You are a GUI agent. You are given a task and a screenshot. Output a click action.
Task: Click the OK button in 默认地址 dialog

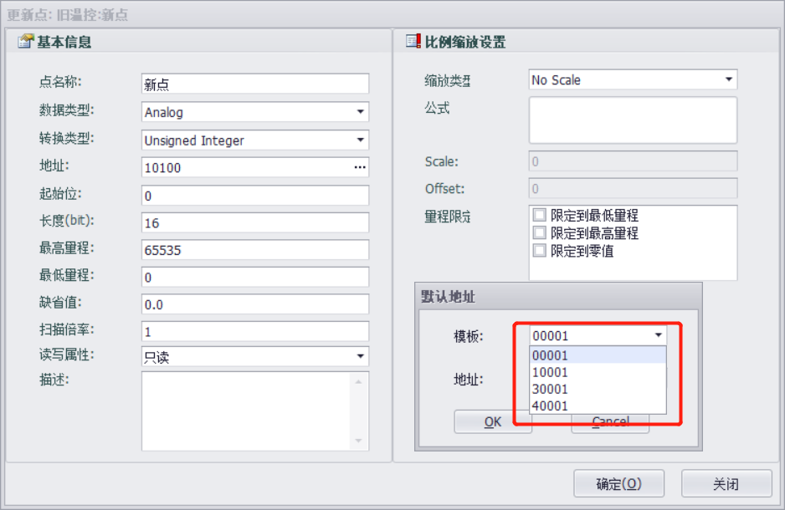click(x=493, y=422)
